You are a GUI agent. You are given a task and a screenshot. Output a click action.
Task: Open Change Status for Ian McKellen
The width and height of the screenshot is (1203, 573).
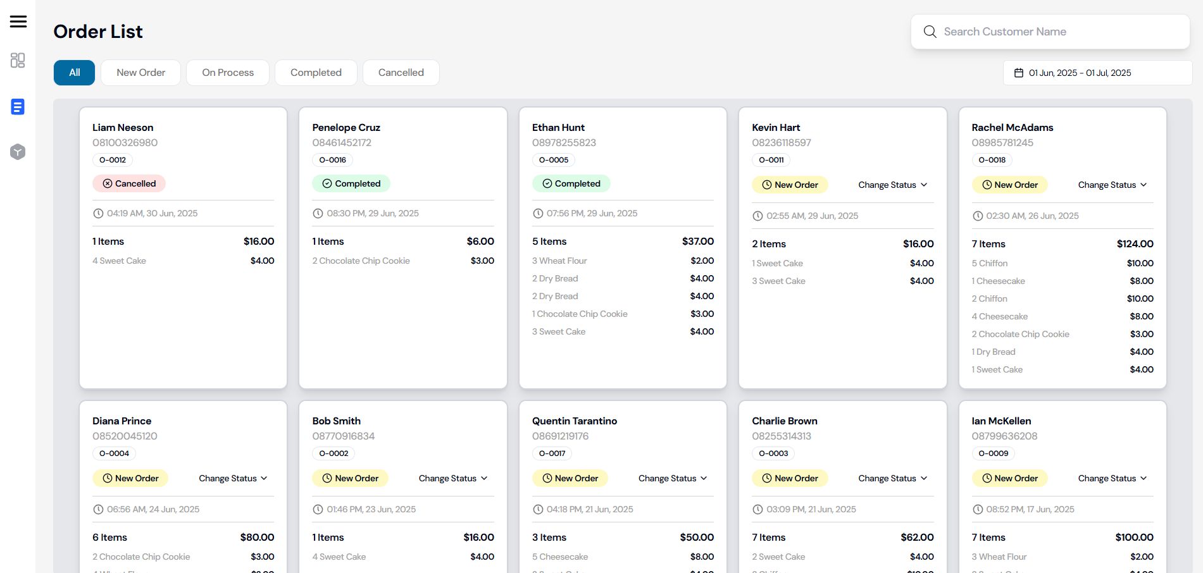[x=1113, y=478]
